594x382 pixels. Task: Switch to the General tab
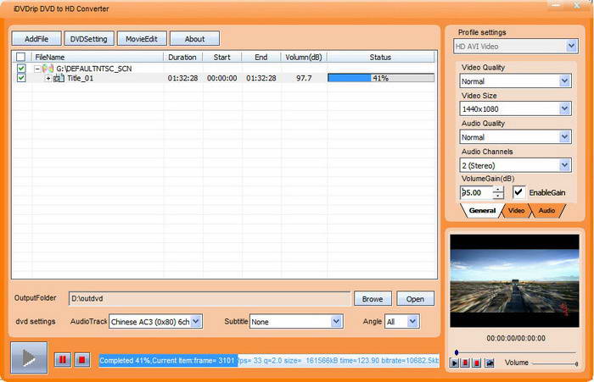pos(482,211)
